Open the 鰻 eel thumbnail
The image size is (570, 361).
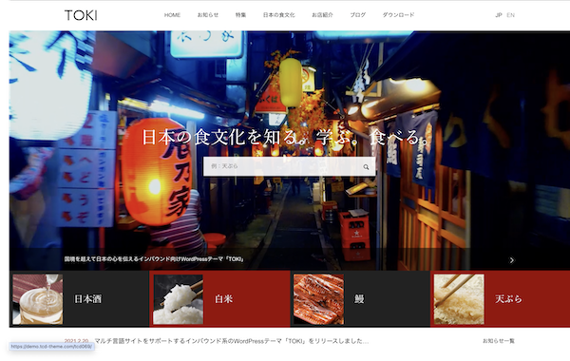point(318,299)
